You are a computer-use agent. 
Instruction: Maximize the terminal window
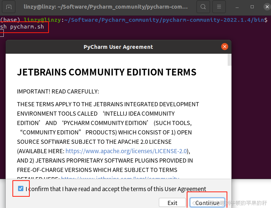pos(252,7)
